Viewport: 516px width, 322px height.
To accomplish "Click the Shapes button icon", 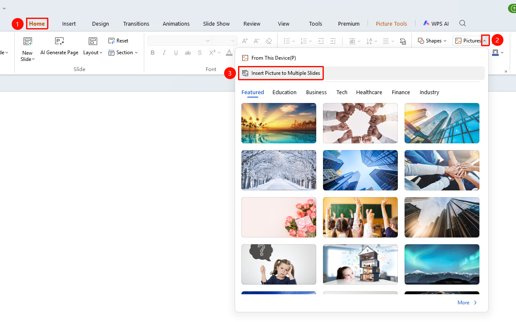I will (421, 41).
